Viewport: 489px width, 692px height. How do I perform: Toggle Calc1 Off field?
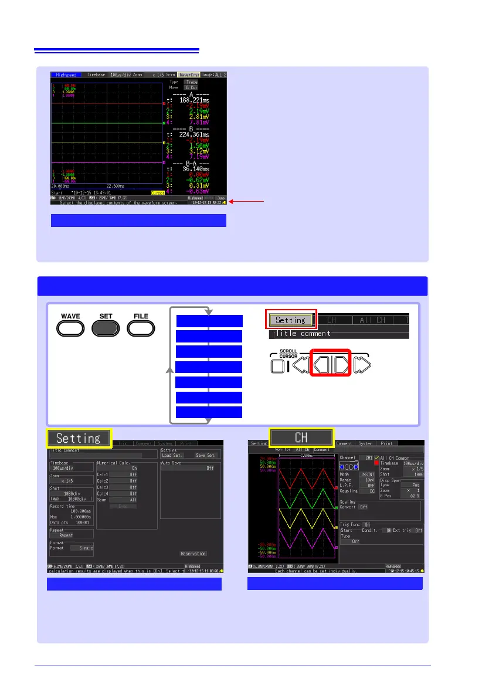[124, 474]
